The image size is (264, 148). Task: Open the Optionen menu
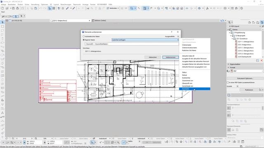[x=45, y=5]
